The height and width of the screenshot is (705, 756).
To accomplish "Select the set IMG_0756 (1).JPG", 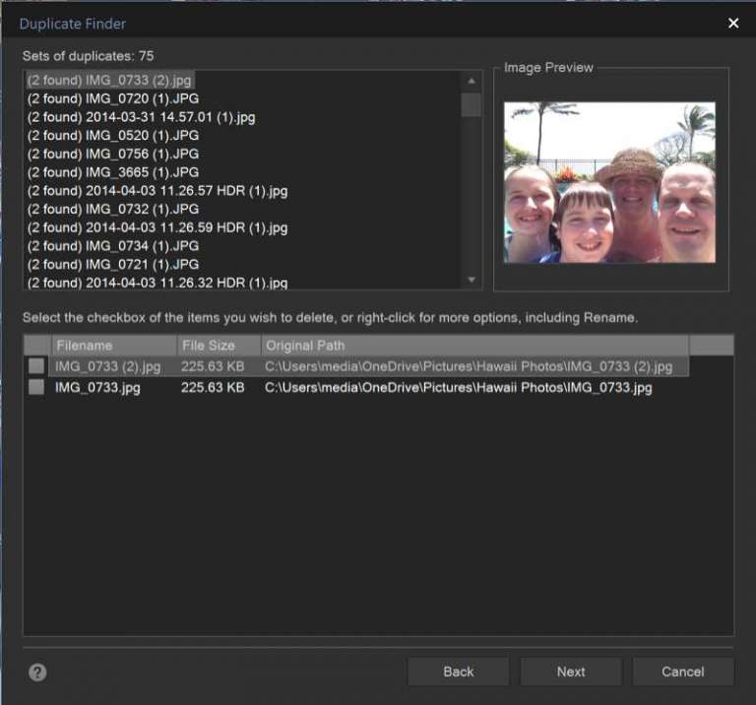I will (x=113, y=154).
